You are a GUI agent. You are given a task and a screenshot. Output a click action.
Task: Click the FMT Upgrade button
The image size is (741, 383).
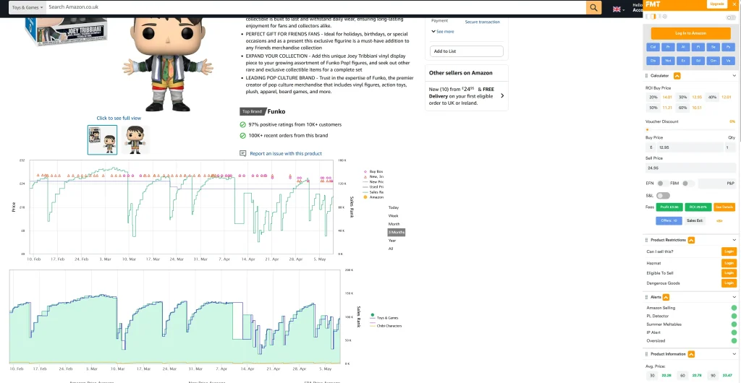pyautogui.click(x=717, y=4)
